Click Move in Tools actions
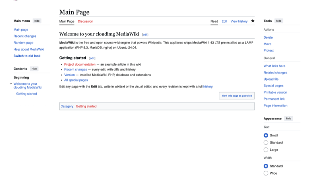Screen dimensions: 314x177 [x=267, y=44]
